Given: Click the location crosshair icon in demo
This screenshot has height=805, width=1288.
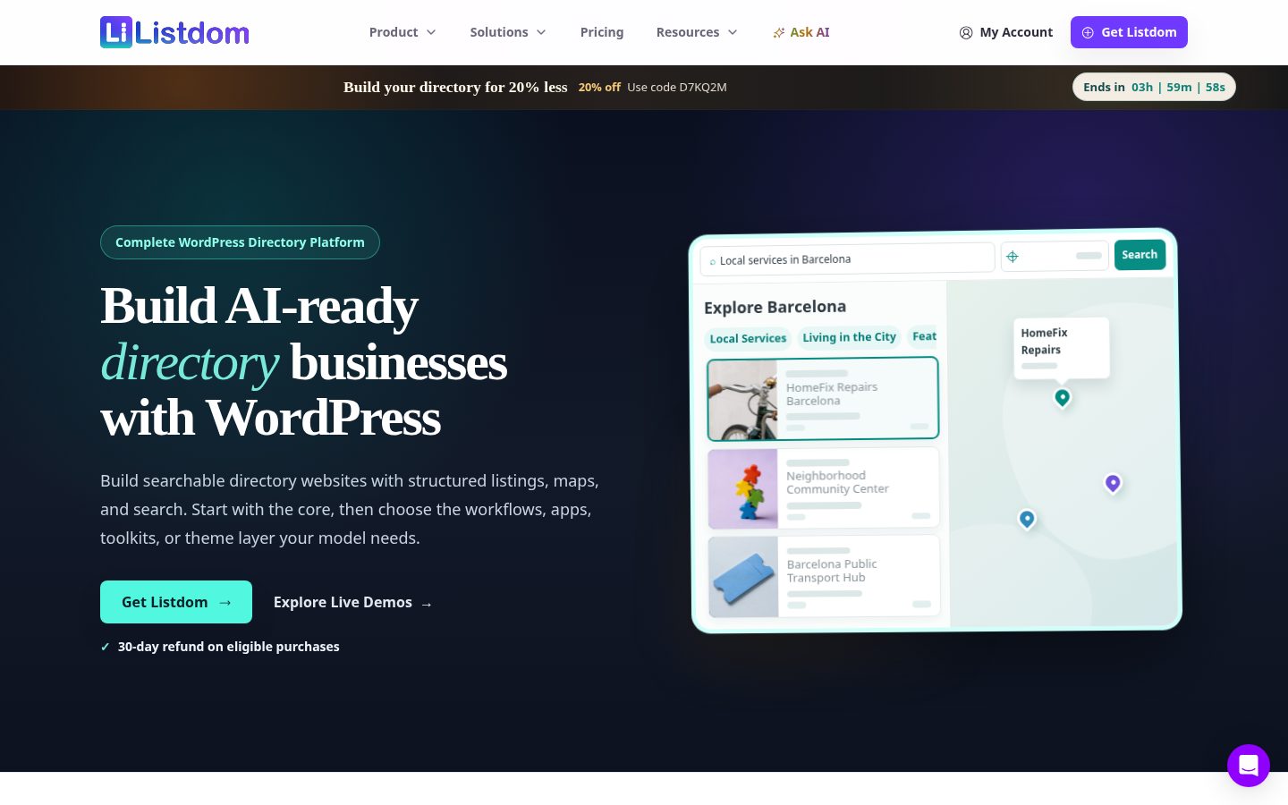Looking at the screenshot, I should (1013, 257).
